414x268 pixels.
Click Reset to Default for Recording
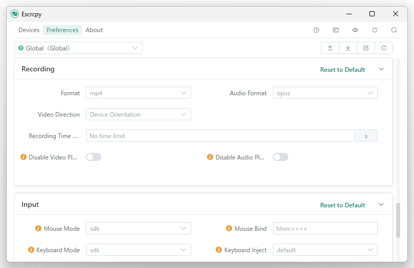click(x=342, y=70)
